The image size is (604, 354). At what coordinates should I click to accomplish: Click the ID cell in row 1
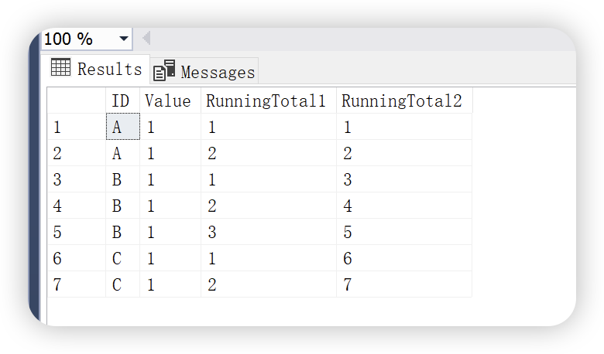click(122, 127)
